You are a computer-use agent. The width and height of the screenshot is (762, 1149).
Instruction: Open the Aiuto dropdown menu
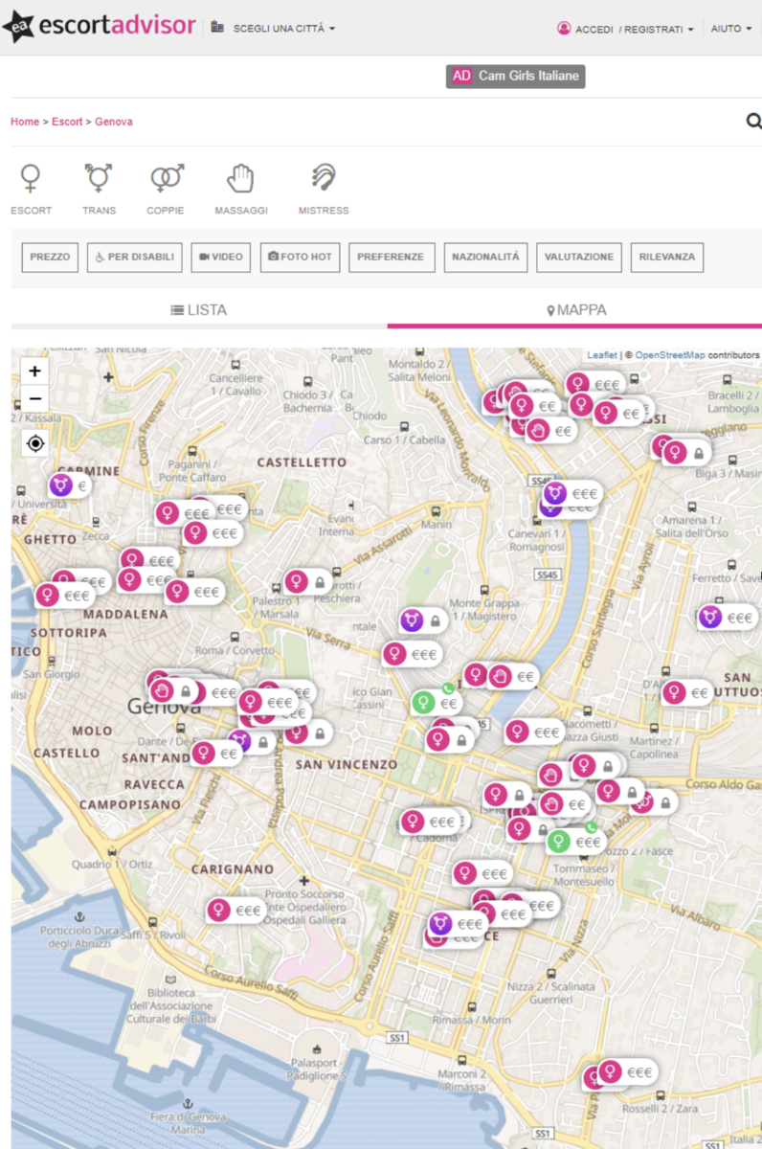730,29
